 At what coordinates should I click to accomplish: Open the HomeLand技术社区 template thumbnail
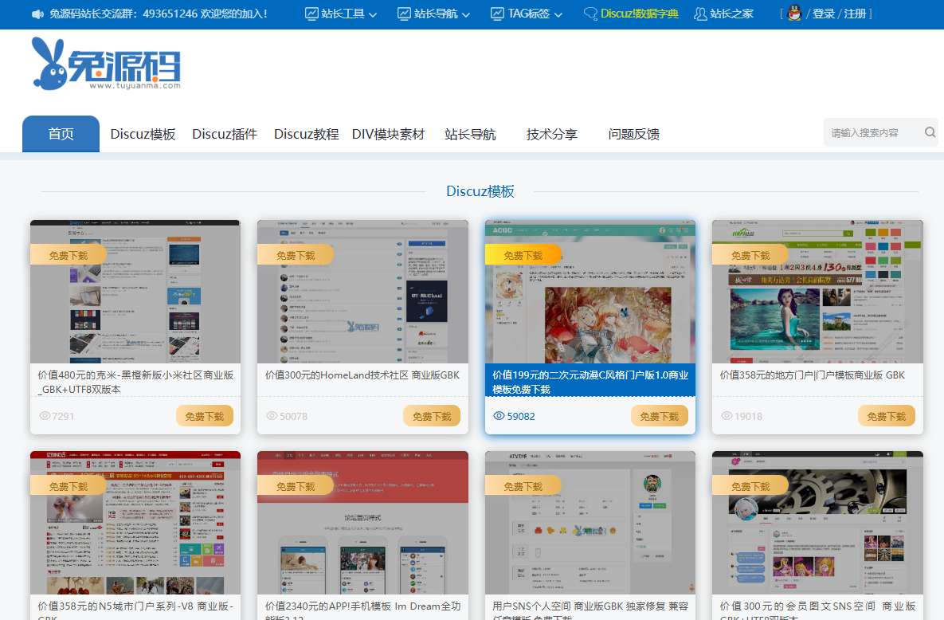[x=362, y=292]
